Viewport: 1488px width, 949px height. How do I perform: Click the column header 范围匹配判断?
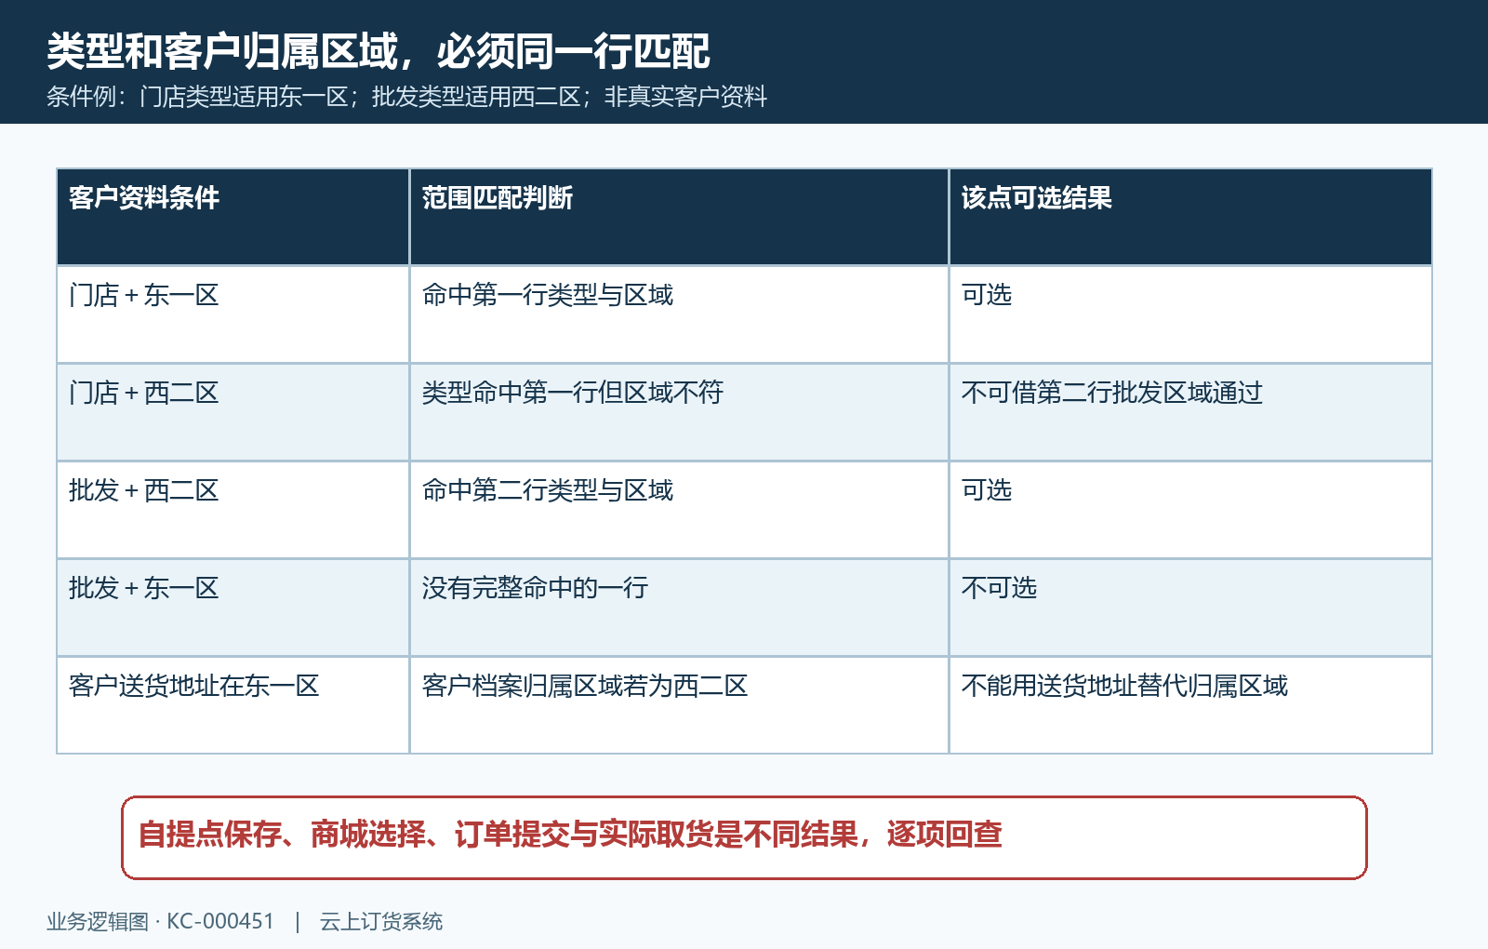click(x=679, y=217)
